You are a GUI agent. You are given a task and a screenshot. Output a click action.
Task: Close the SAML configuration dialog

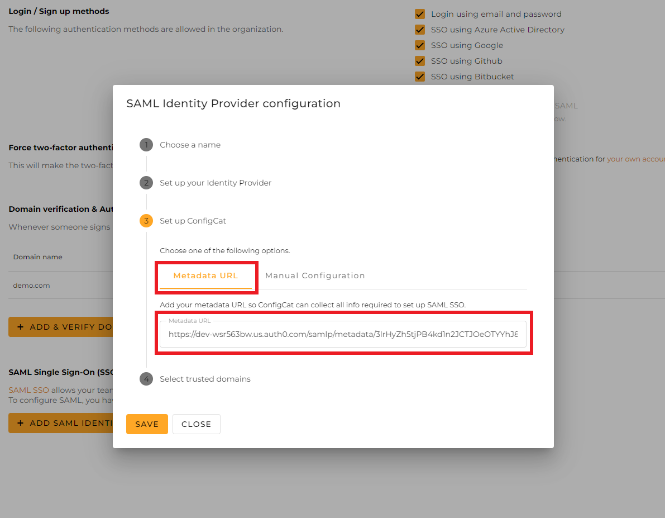(x=196, y=424)
